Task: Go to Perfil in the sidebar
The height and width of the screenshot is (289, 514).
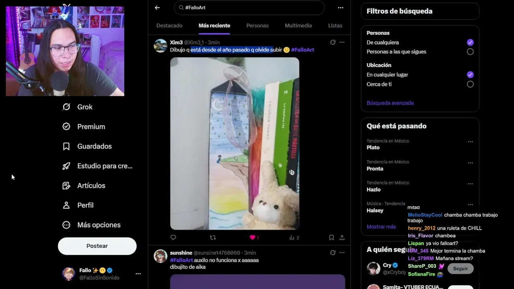Action: coord(78,205)
